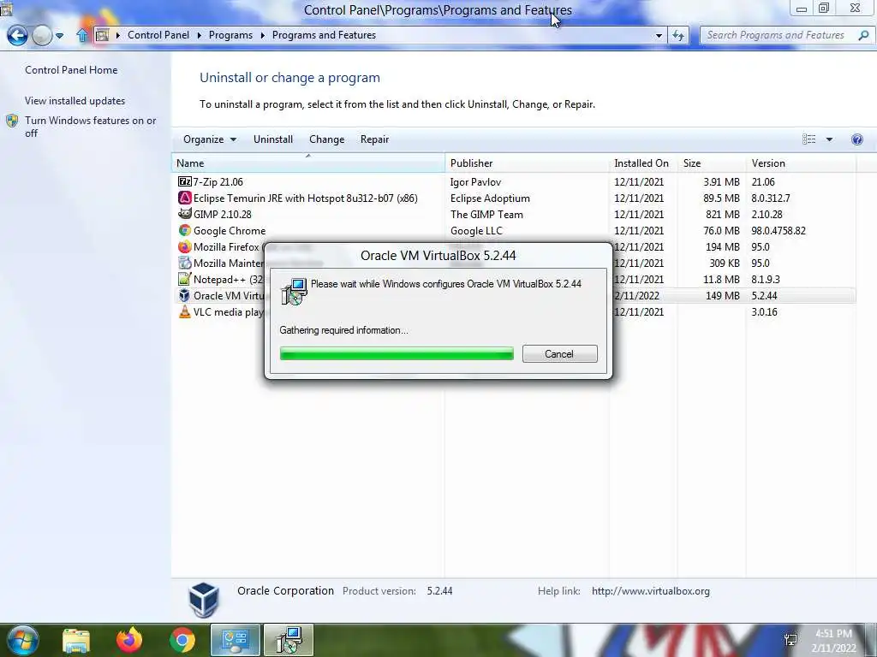877x657 pixels.
Task: Open Turn Windows features on or off
Action: [90, 127]
